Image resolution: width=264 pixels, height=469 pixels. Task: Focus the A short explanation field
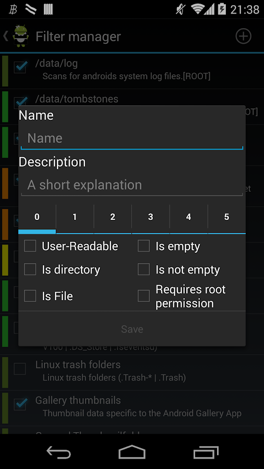(x=131, y=185)
